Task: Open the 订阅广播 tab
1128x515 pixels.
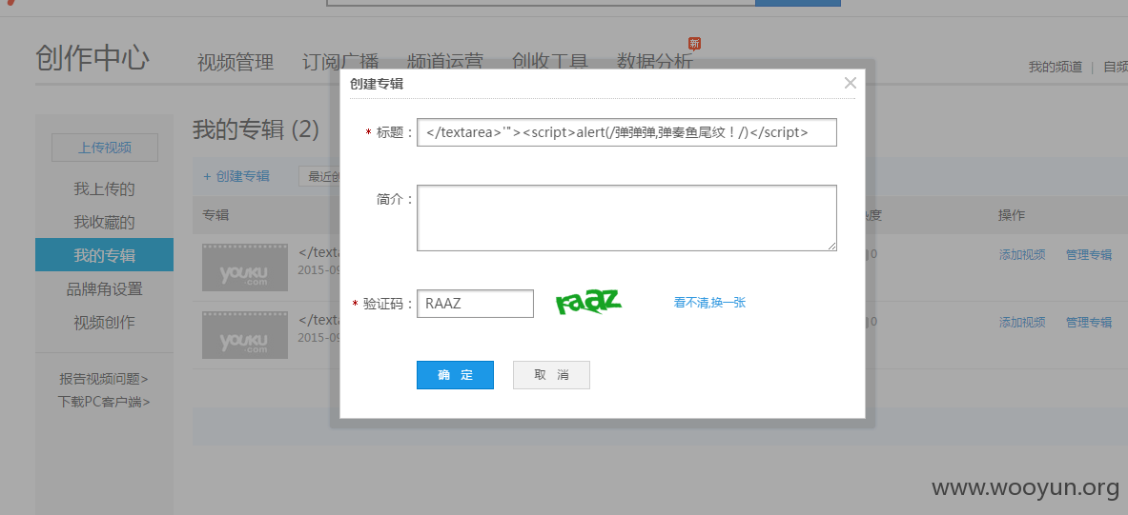Action: click(340, 62)
